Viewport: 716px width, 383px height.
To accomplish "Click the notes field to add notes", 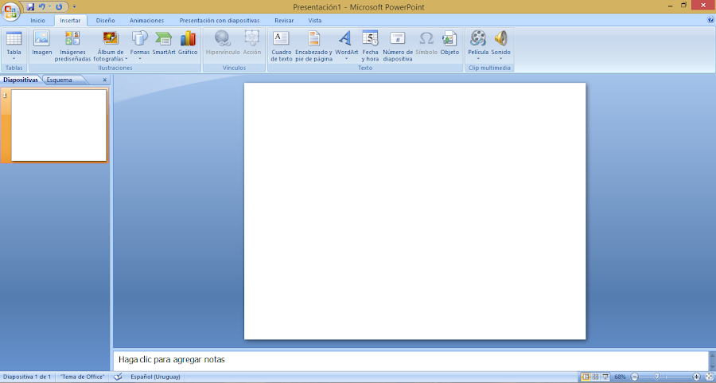I will (x=411, y=360).
